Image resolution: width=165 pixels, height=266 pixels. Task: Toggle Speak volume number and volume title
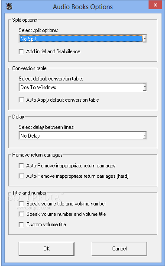point(21,214)
